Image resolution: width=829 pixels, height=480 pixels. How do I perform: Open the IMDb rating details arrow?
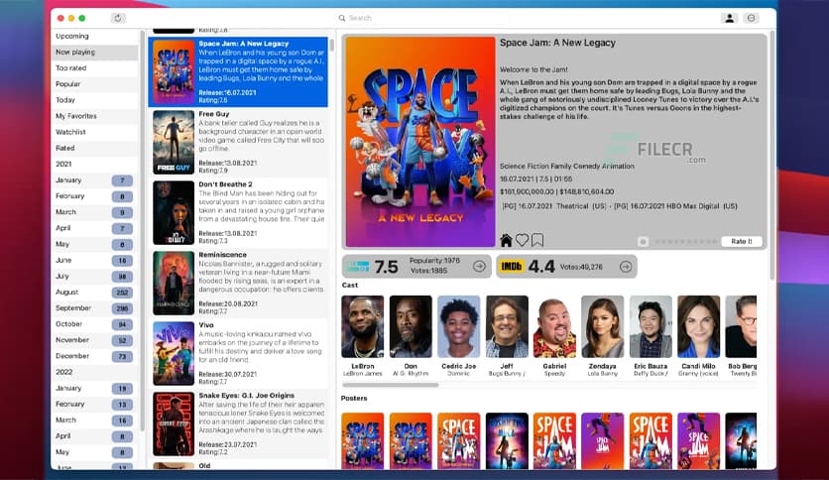click(x=626, y=267)
